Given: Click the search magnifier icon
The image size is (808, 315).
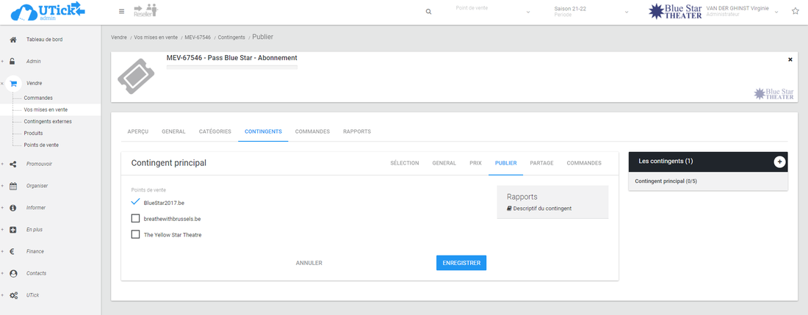Looking at the screenshot, I should (429, 12).
